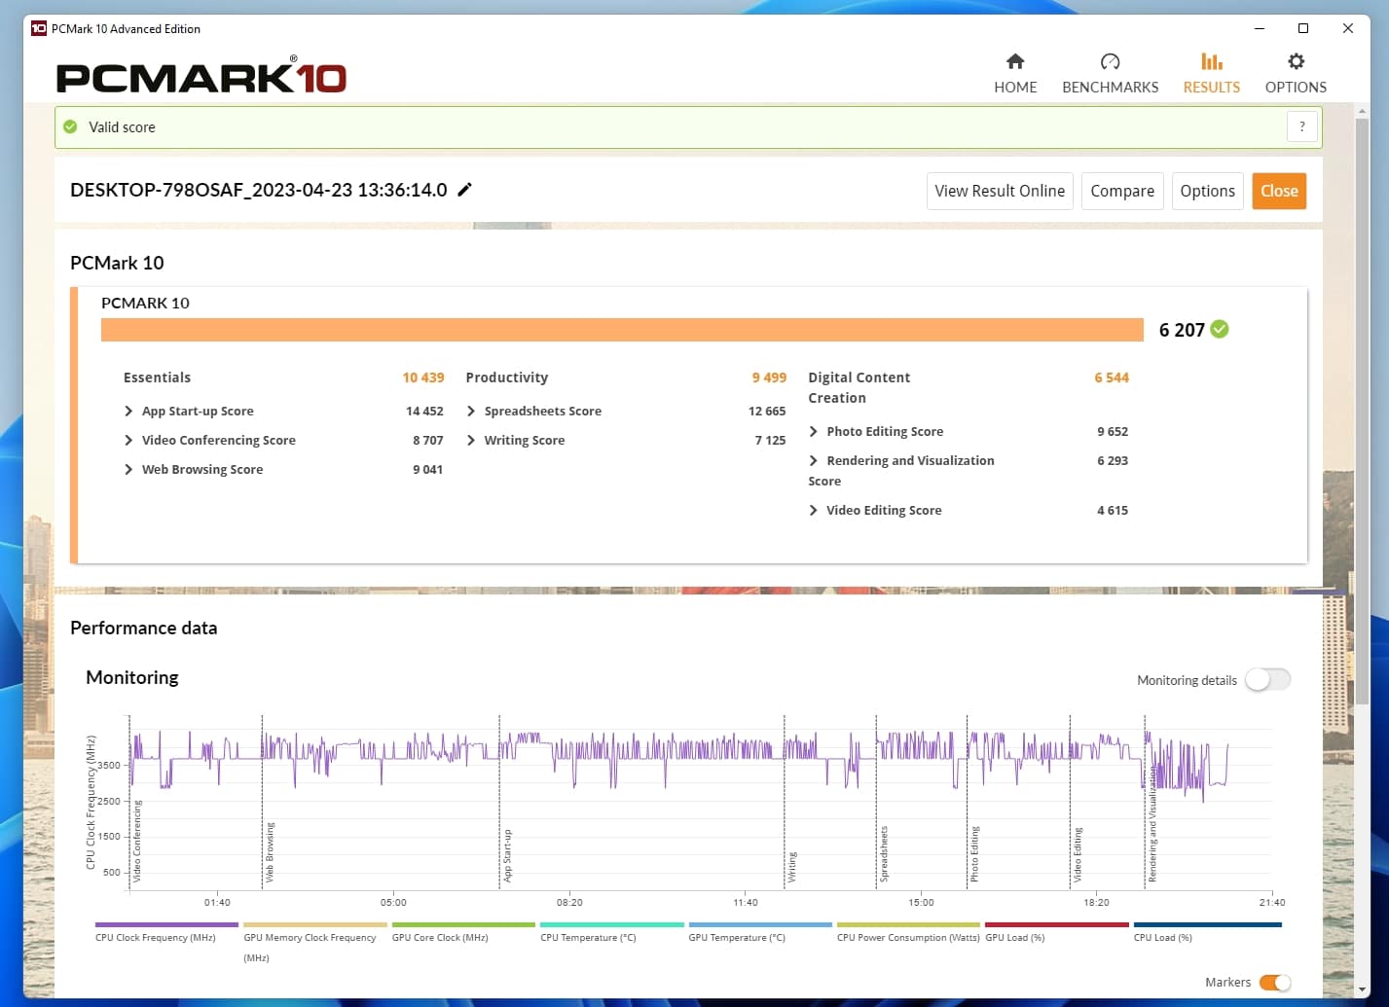1389x1007 pixels.
Task: Click the question mark help icon
Action: click(1301, 126)
